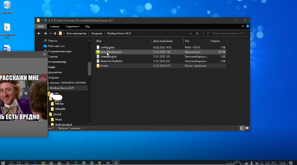Close the meme image popup window
The width and height of the screenshot is (297, 165).
point(44,54)
